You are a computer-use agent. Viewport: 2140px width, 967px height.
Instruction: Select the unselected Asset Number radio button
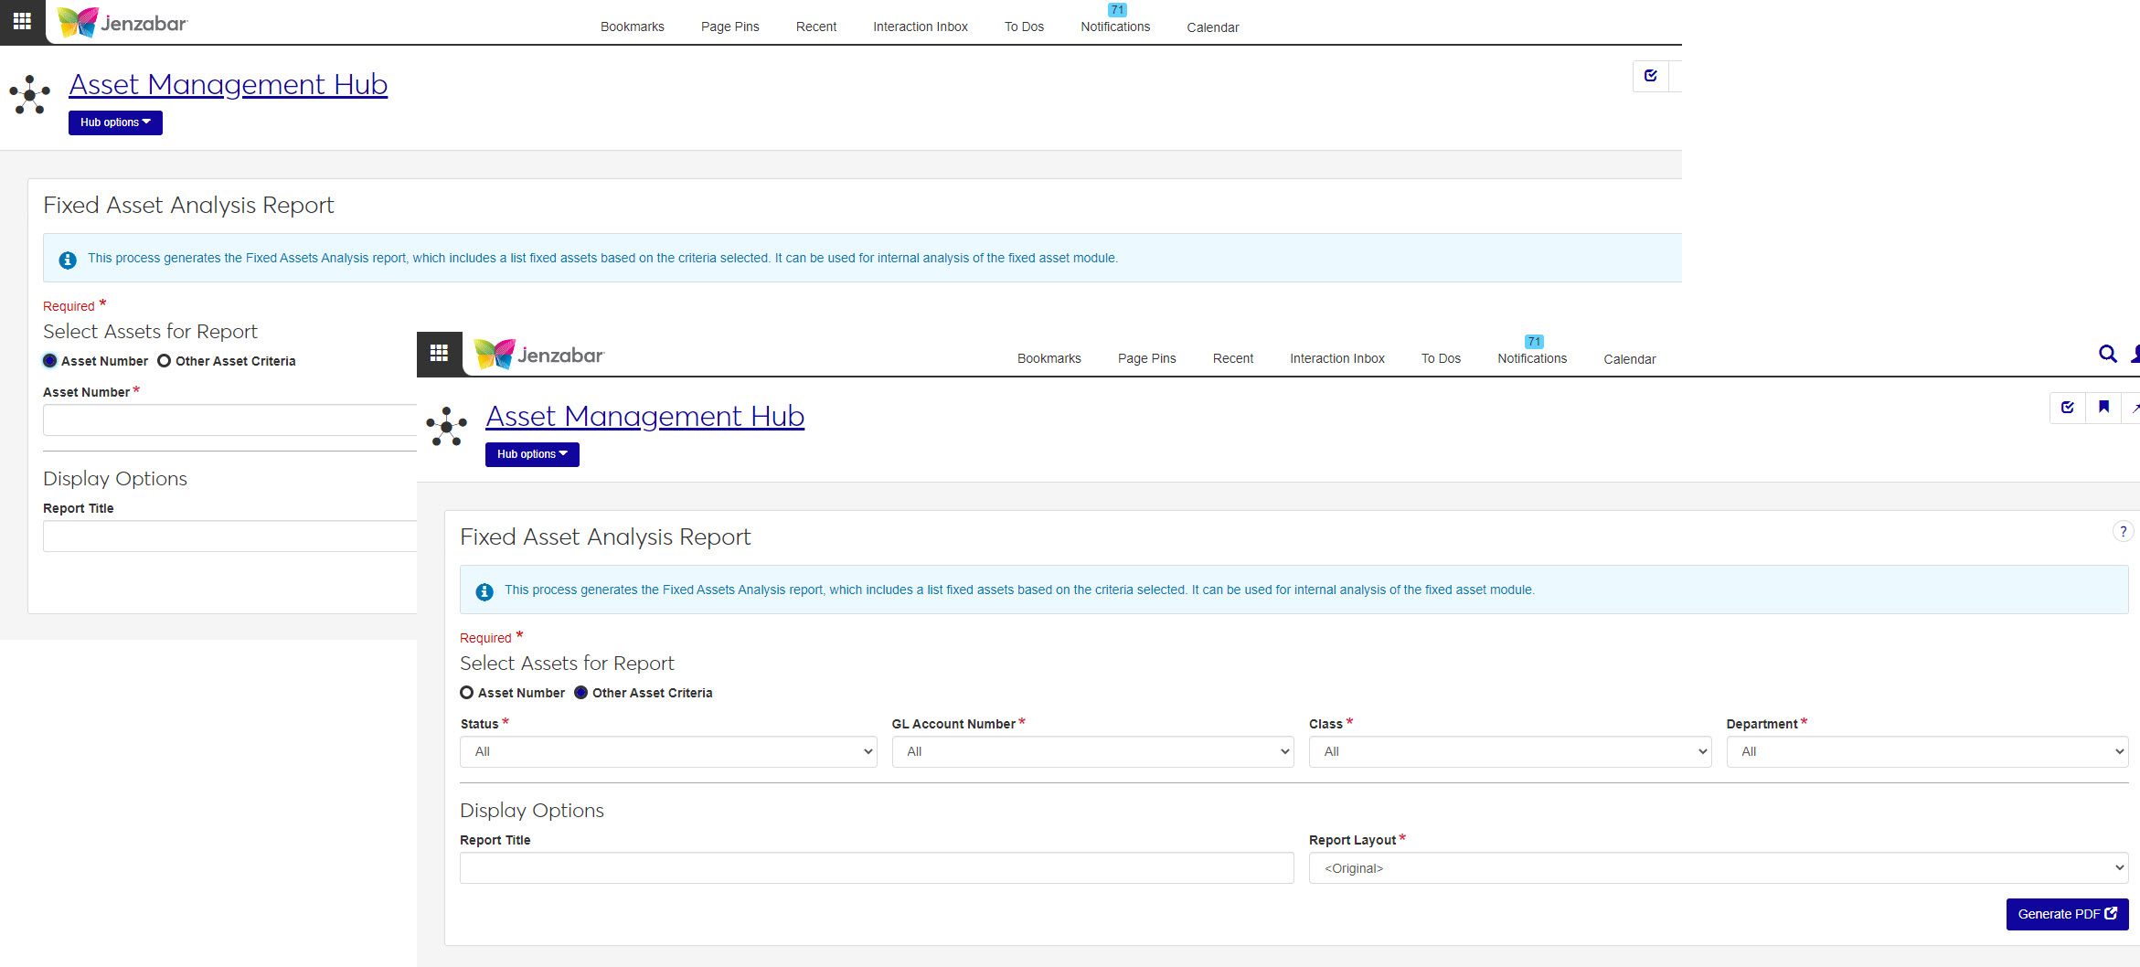tap(467, 693)
